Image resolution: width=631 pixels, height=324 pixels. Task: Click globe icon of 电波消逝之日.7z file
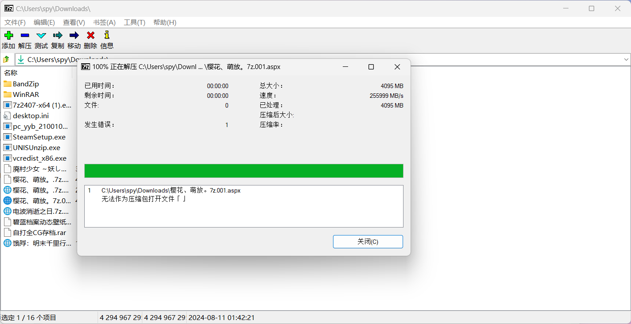(7, 211)
